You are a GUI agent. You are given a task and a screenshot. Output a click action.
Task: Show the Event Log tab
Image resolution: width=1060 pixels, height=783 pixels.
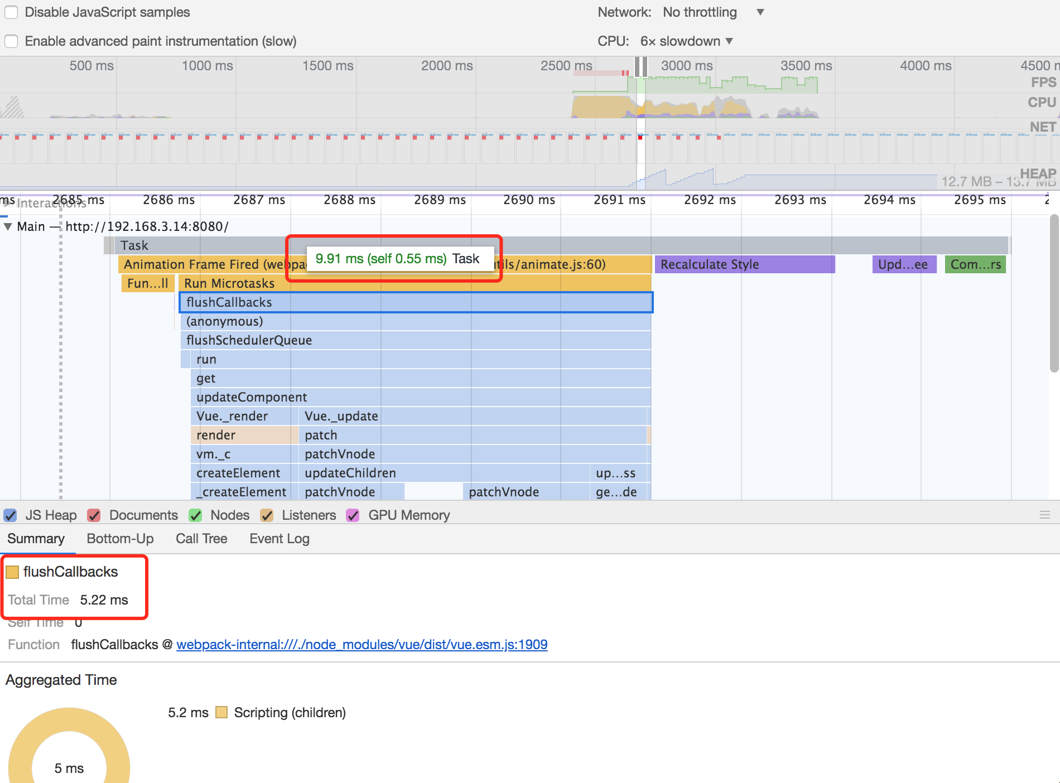click(279, 539)
